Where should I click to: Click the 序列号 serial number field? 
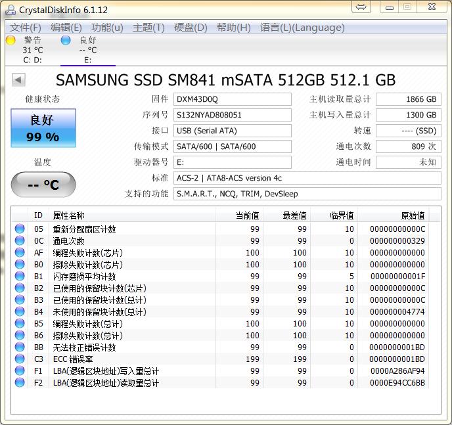(x=233, y=115)
